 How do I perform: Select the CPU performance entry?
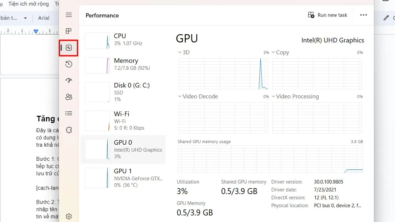[x=123, y=39]
